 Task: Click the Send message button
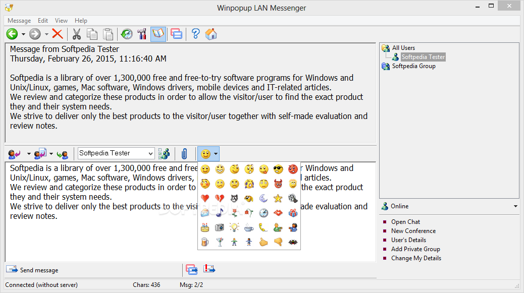[x=32, y=270]
